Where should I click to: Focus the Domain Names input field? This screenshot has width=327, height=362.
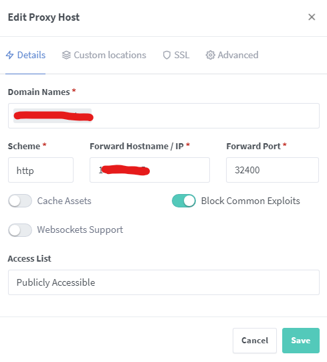click(x=164, y=116)
